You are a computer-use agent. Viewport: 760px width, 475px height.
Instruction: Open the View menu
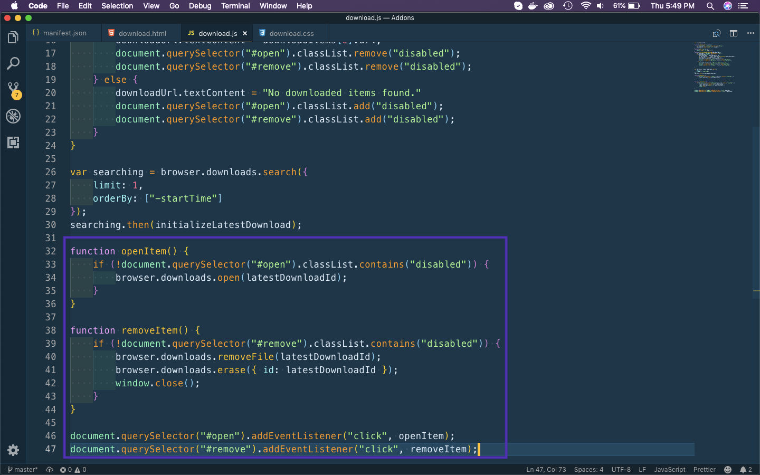point(151,6)
